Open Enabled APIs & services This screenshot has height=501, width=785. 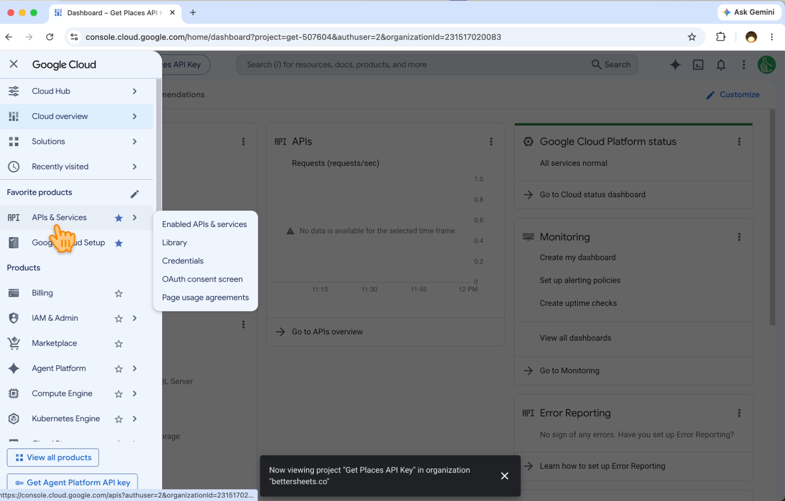pyautogui.click(x=205, y=224)
